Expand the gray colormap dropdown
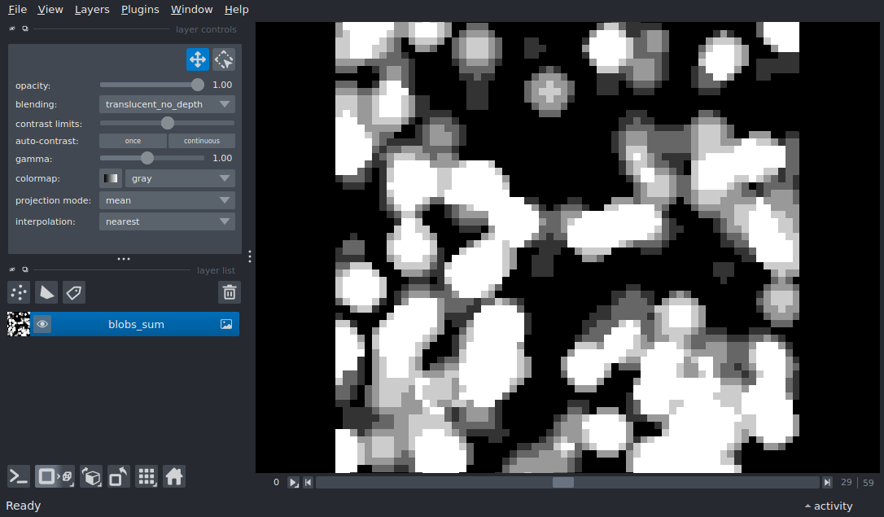The image size is (884, 517). tap(180, 178)
